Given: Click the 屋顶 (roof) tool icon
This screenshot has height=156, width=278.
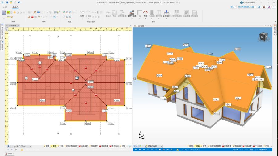Looking at the screenshot, I should (145, 13).
